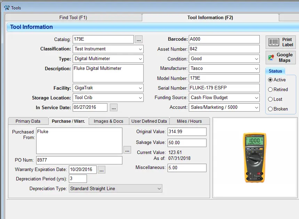Viewport: 299px width, 219px height.
Task: Switch to Find Tool (F1) tab
Action: 73,17
